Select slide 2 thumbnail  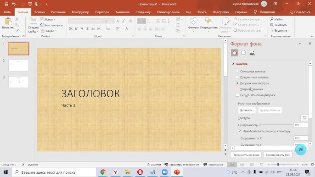pos(18,65)
